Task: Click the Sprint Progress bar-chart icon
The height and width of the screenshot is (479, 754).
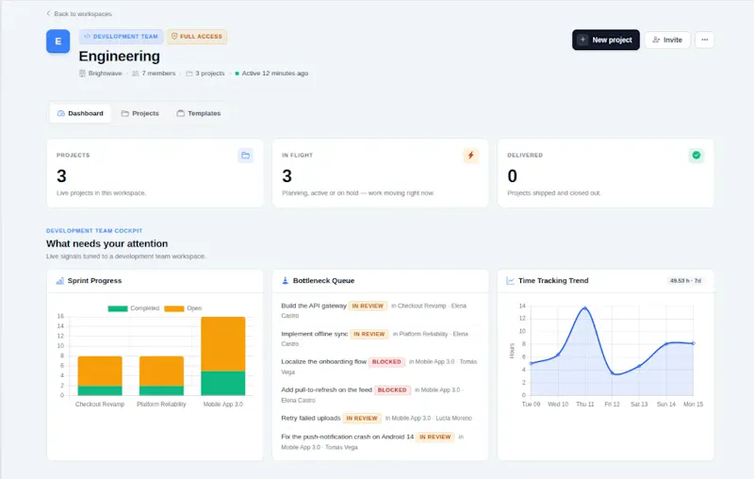Action: (x=60, y=281)
